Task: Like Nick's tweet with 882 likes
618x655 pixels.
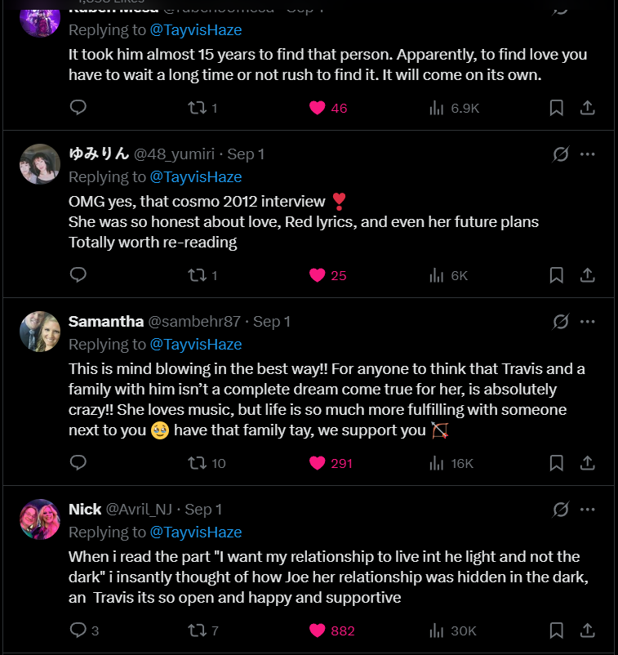Action: coord(318,630)
